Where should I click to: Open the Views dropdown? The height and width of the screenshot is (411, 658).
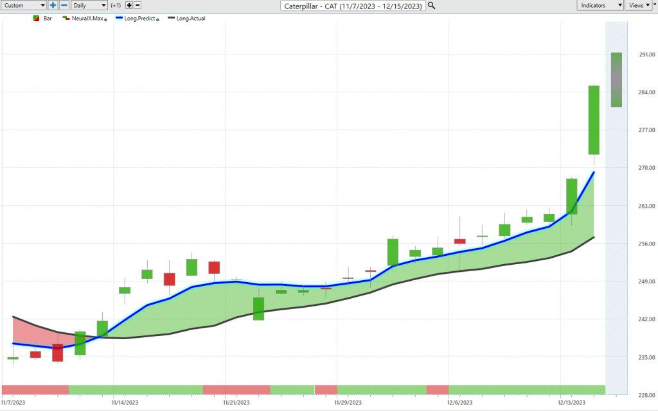point(639,5)
